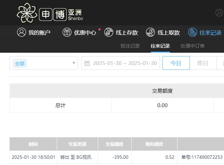Click the 0.00 total value cell
Viewport: 224px width, 165px height.
[162, 105]
